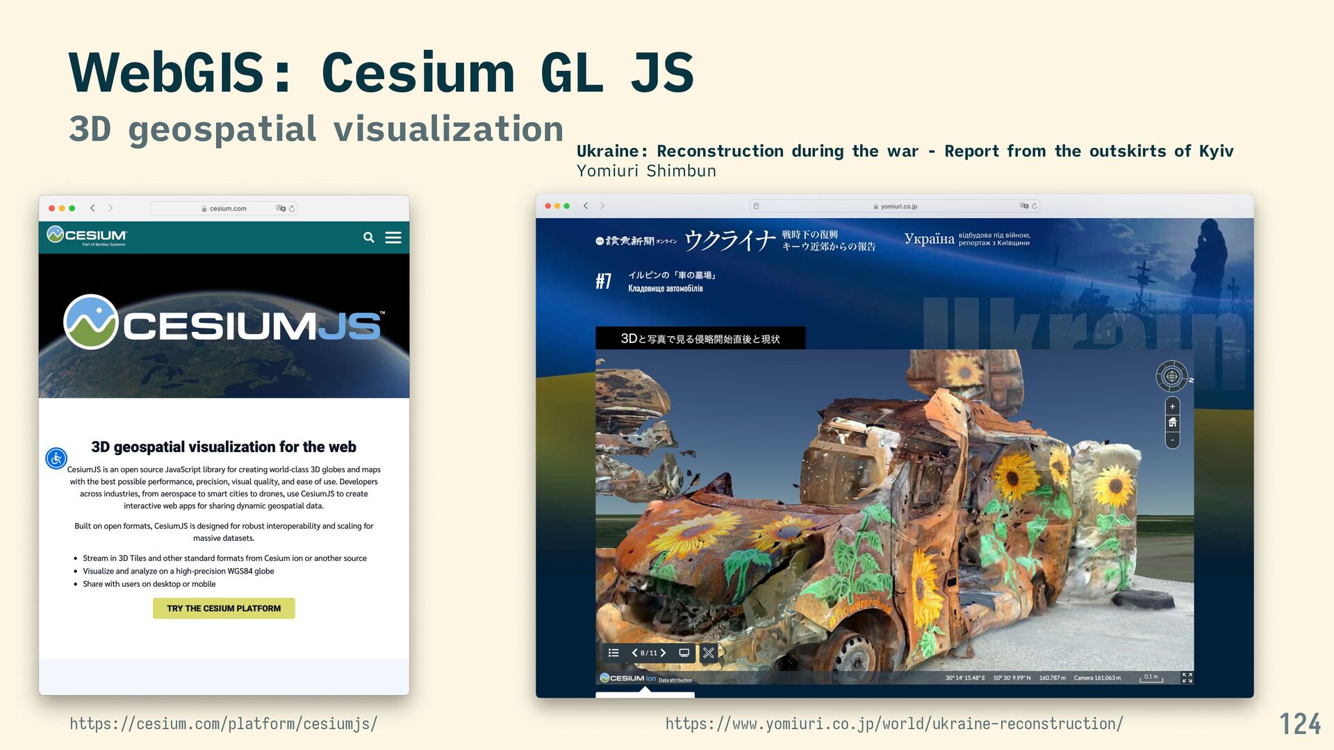Viewport: 1334px width, 750px height.
Task: Go to previous story slide arrow
Action: (634, 653)
